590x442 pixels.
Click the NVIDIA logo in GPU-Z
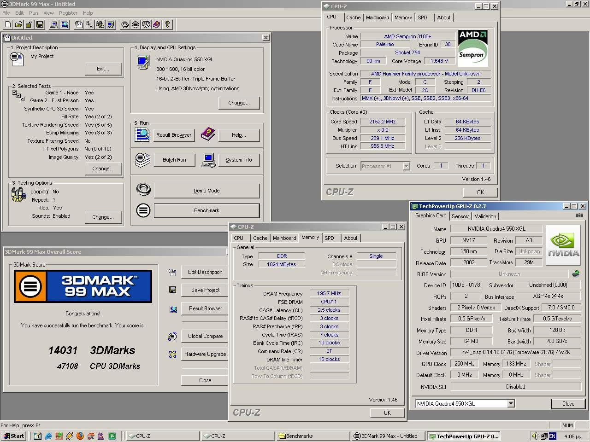(563, 245)
